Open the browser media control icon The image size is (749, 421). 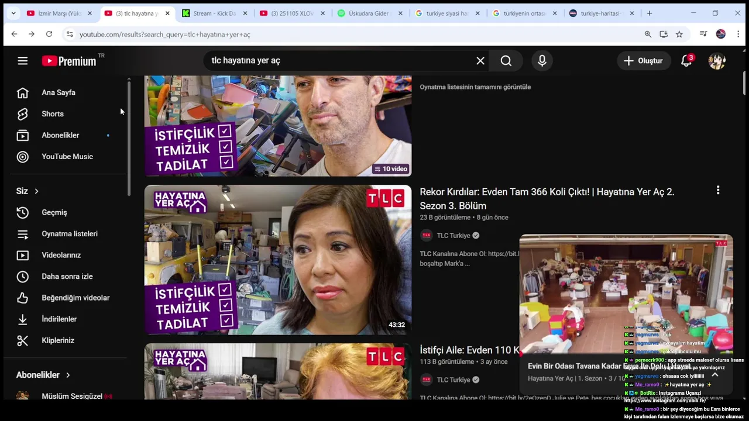pyautogui.click(x=703, y=34)
